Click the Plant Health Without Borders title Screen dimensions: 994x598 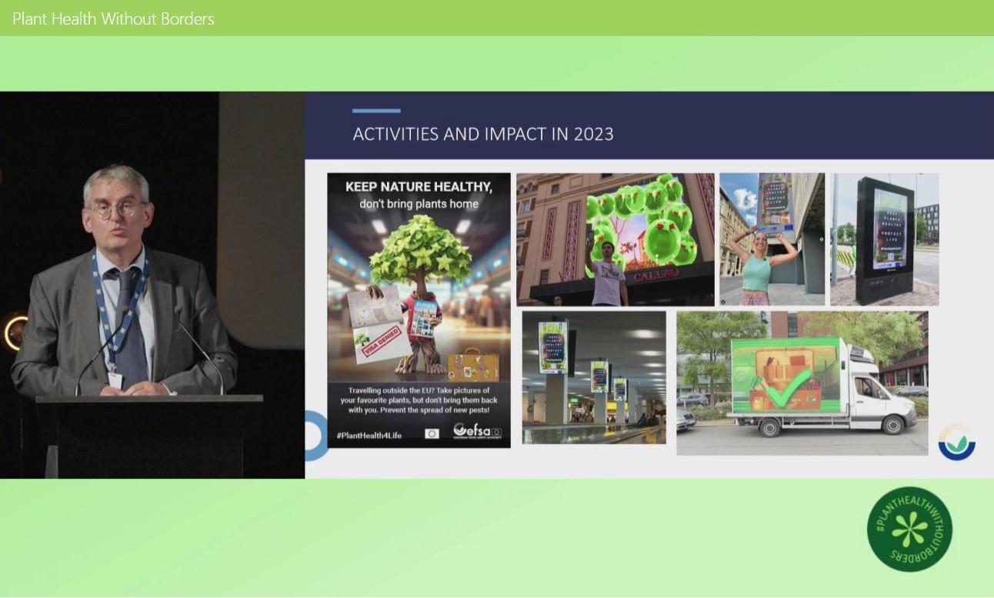tap(113, 18)
